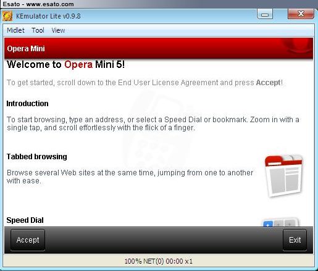Click the KEmulator app icon in title bar
The height and width of the screenshot is (271, 318).
point(7,16)
